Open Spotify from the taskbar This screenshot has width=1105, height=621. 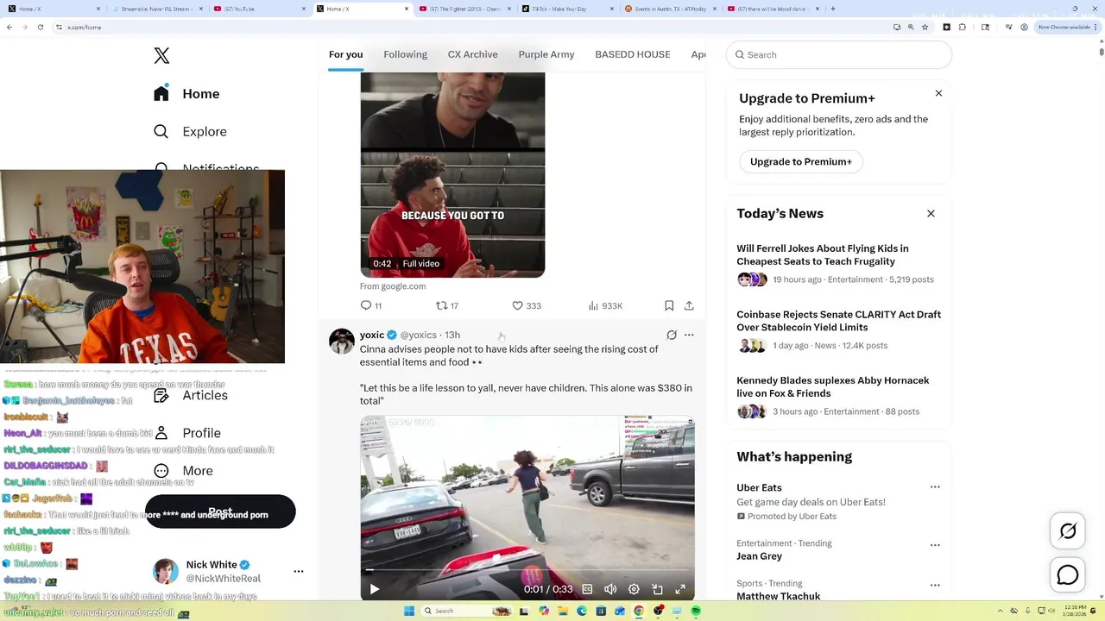[x=696, y=611]
